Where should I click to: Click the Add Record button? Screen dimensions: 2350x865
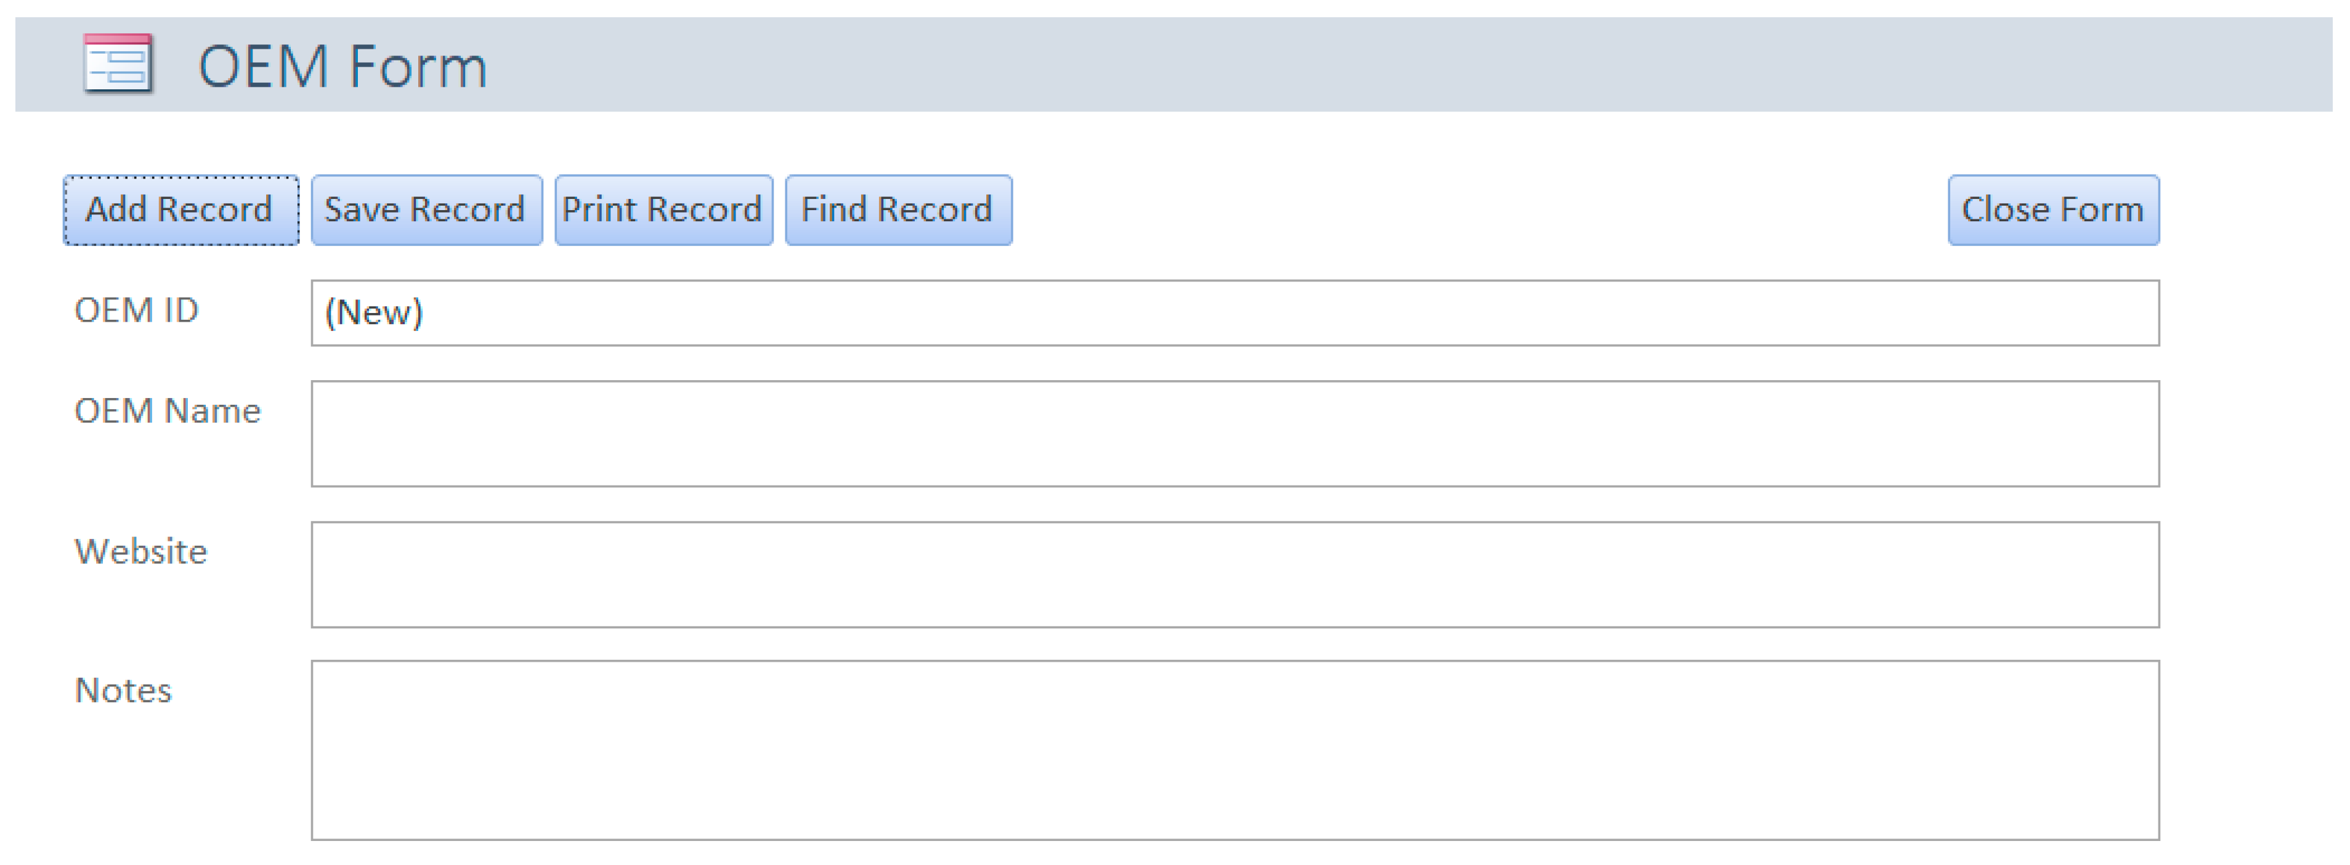(180, 210)
